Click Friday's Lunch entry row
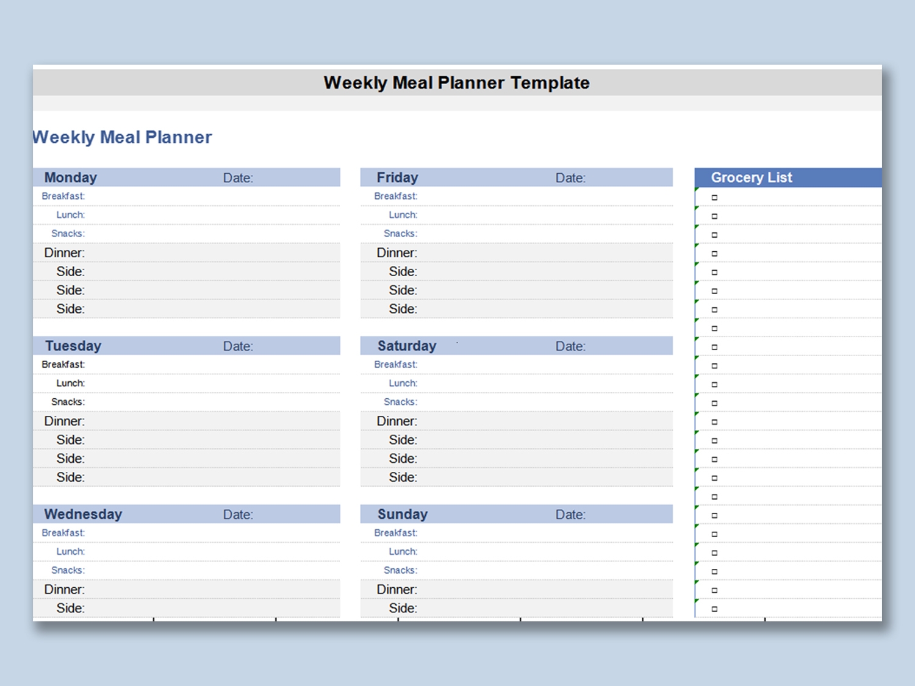The width and height of the screenshot is (915, 686). click(x=543, y=215)
